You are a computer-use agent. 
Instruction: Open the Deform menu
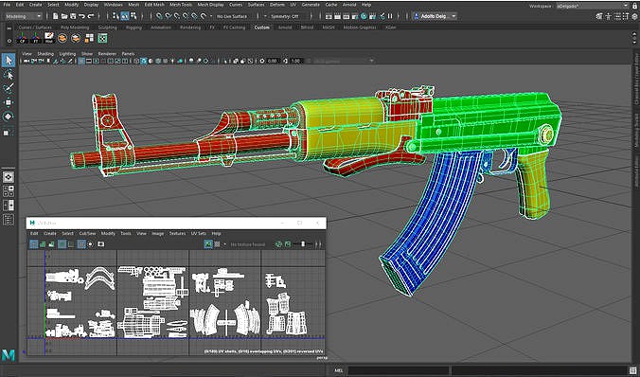[x=277, y=5]
